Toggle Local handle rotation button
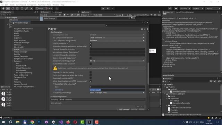Viewport: 222px width, 125px height. pos(49,8)
